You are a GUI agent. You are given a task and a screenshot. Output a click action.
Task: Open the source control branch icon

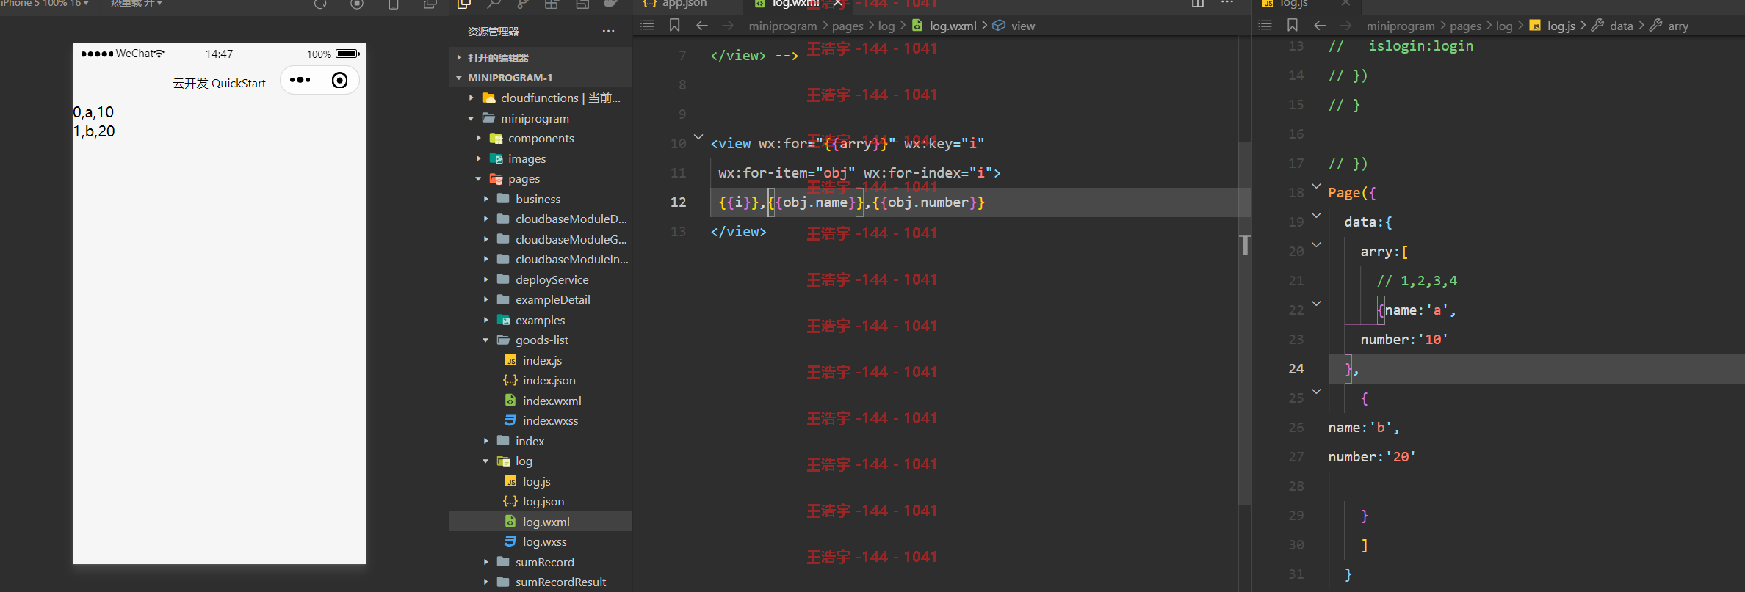[522, 4]
